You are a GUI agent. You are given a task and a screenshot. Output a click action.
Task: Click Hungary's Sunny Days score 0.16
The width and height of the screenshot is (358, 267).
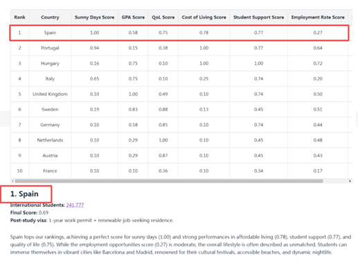tap(94, 63)
